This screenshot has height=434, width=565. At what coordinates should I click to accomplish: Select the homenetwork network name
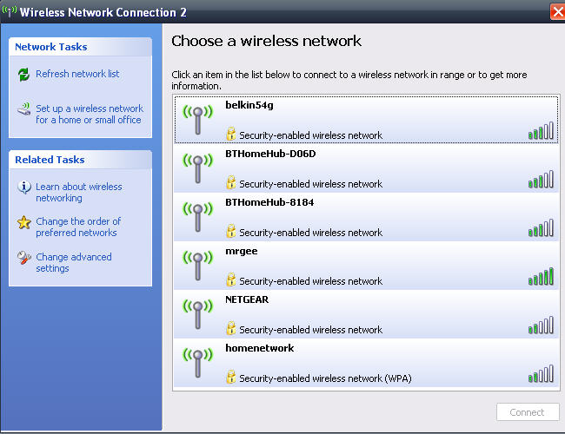click(x=259, y=348)
